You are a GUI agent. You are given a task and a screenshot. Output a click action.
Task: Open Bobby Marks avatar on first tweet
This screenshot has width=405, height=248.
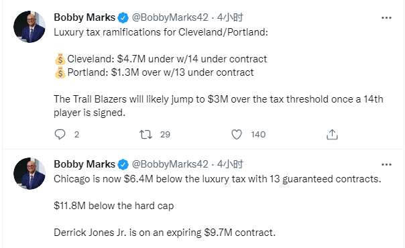click(30, 27)
